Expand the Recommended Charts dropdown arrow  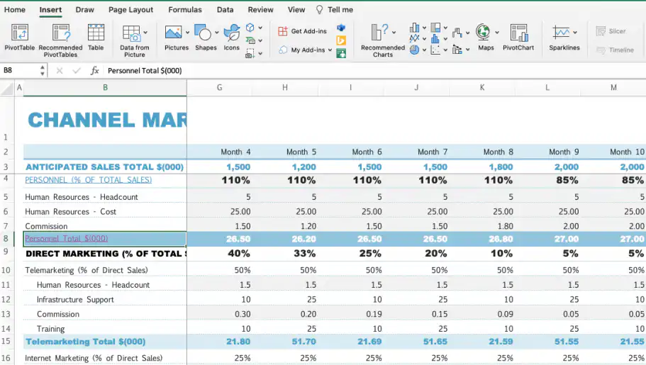point(394,32)
